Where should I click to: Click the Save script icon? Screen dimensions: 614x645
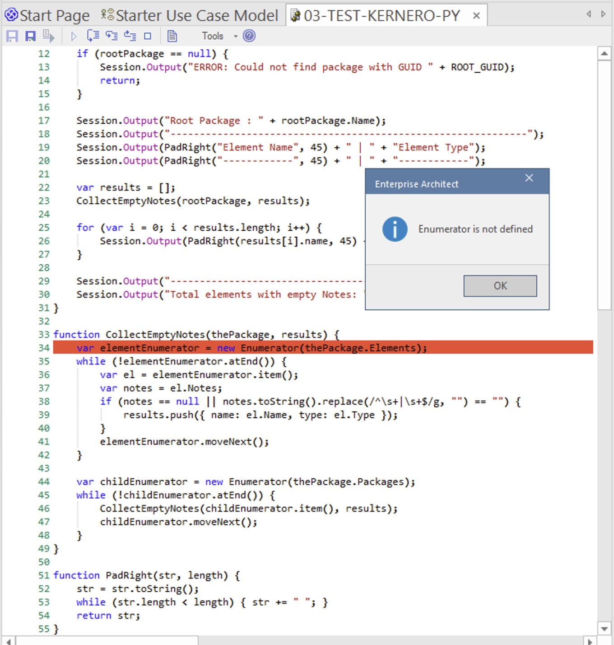pos(12,36)
